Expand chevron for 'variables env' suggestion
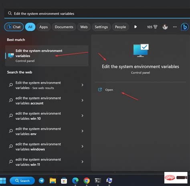This screenshot has height=186, width=190. pos(83,131)
